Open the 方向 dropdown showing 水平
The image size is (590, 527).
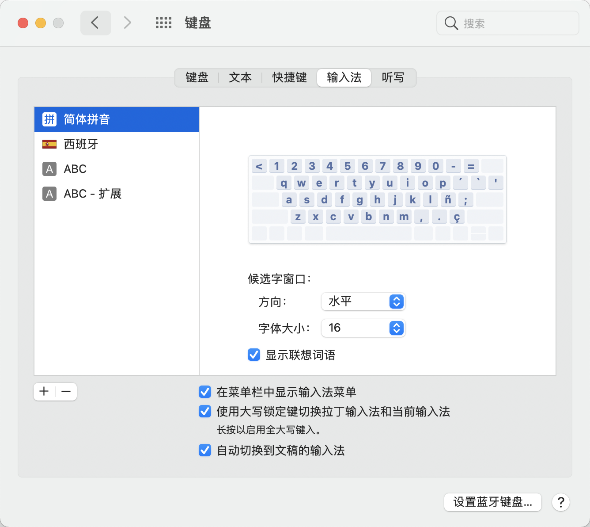pyautogui.click(x=363, y=302)
